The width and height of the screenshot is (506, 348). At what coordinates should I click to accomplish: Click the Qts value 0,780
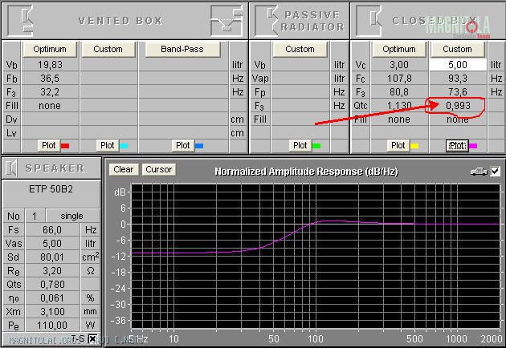(52, 285)
